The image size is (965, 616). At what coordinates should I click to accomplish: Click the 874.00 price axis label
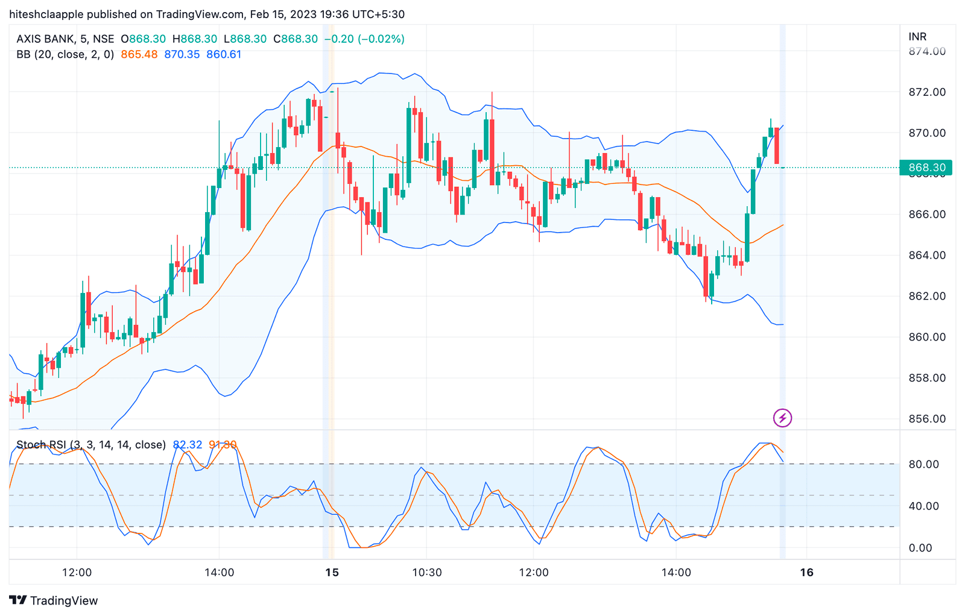click(x=927, y=52)
